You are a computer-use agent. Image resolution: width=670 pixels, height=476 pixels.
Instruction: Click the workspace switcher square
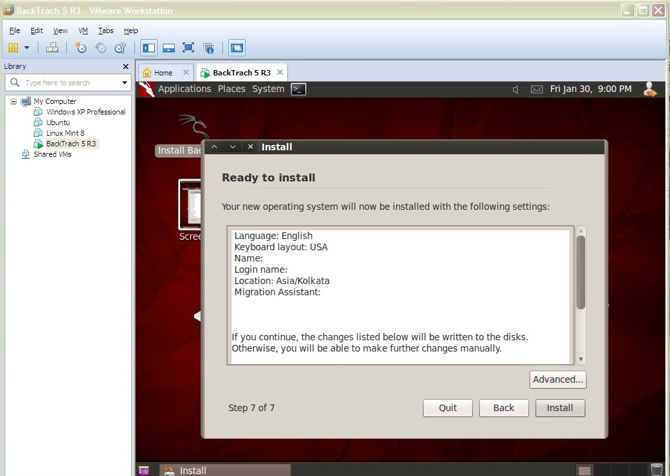point(585,470)
